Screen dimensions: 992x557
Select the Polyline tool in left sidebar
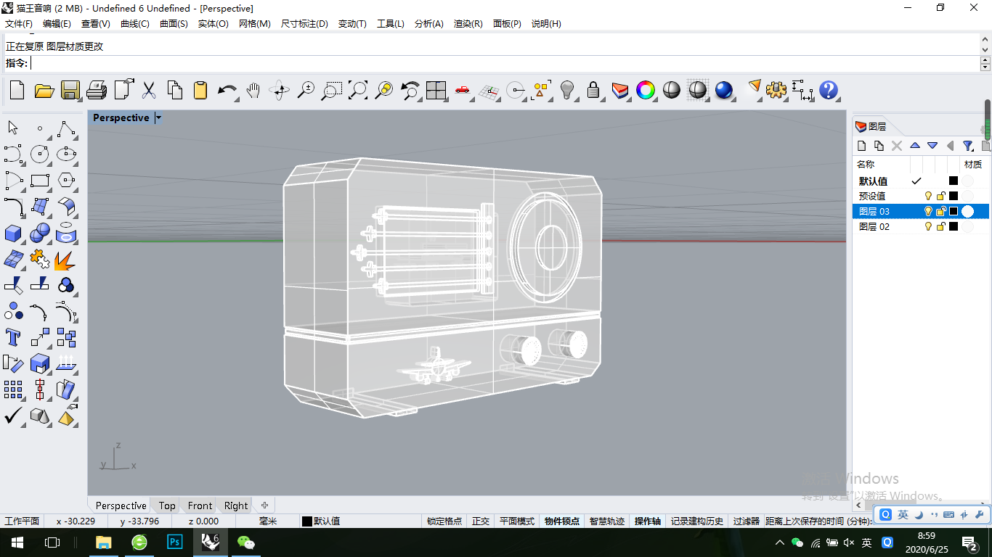pos(67,128)
